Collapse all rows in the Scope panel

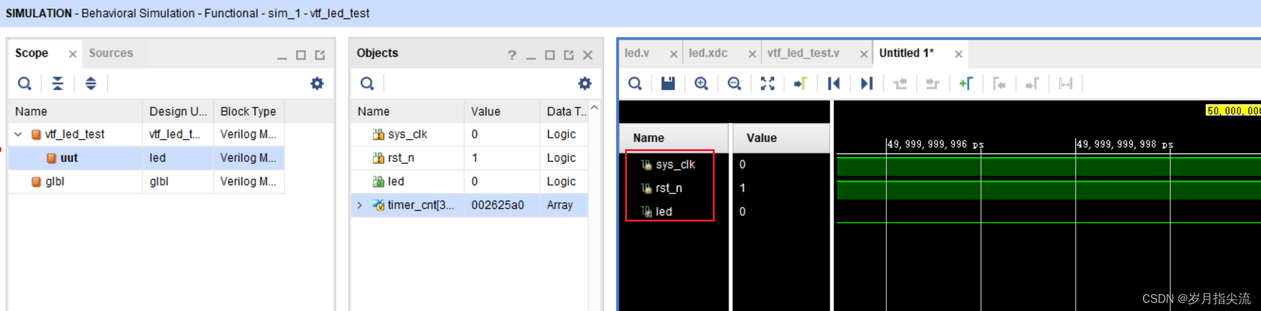pyautogui.click(x=57, y=83)
